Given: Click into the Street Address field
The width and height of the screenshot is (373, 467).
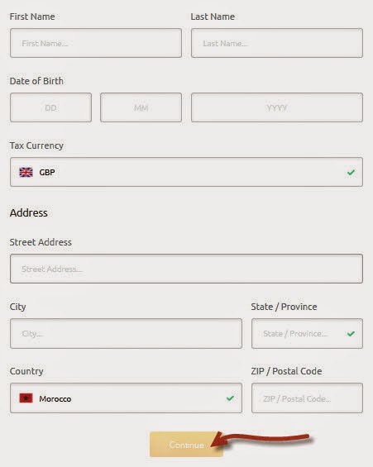Looking at the screenshot, I should tap(187, 269).
